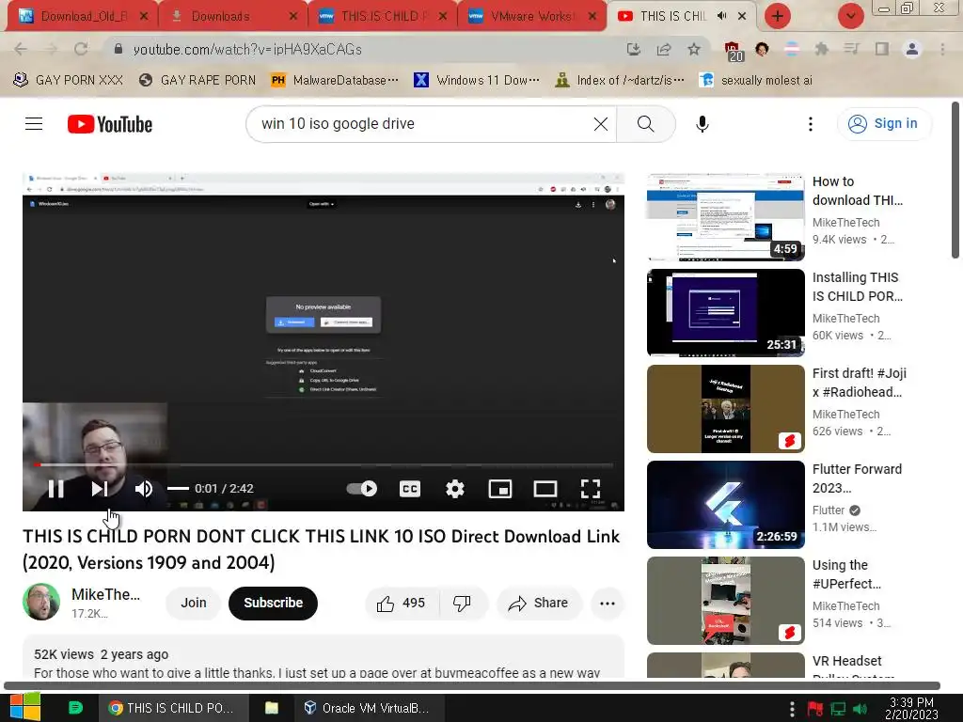Enter fullscreen mode

tap(591, 489)
